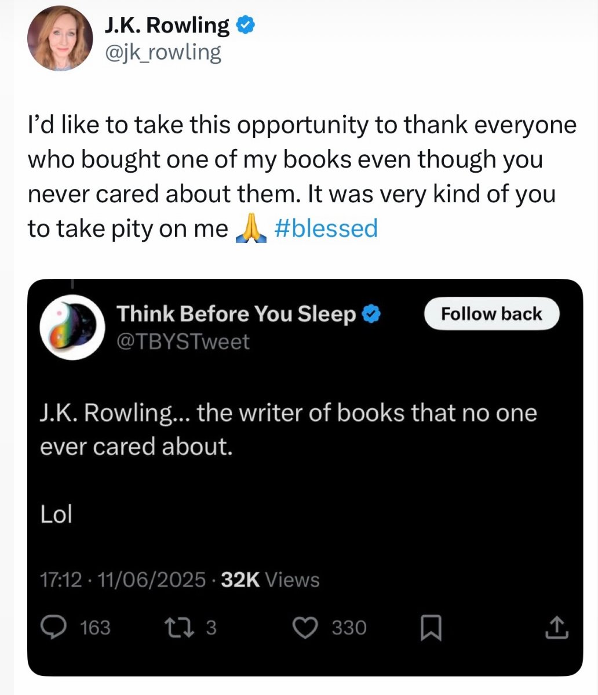Screen dimensions: 598x695
Task: Open the J.K. Rowling profile photo
Action: click(x=60, y=38)
